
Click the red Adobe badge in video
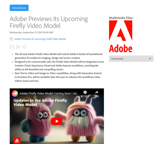pos(17,141)
